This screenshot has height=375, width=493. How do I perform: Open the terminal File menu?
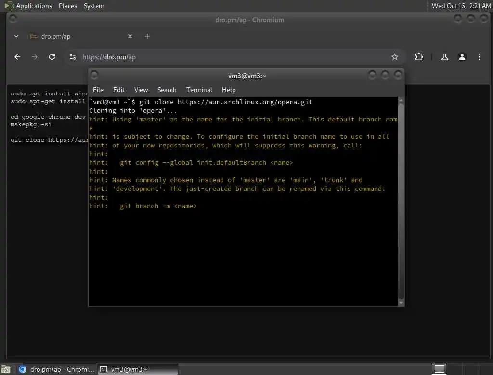click(98, 90)
